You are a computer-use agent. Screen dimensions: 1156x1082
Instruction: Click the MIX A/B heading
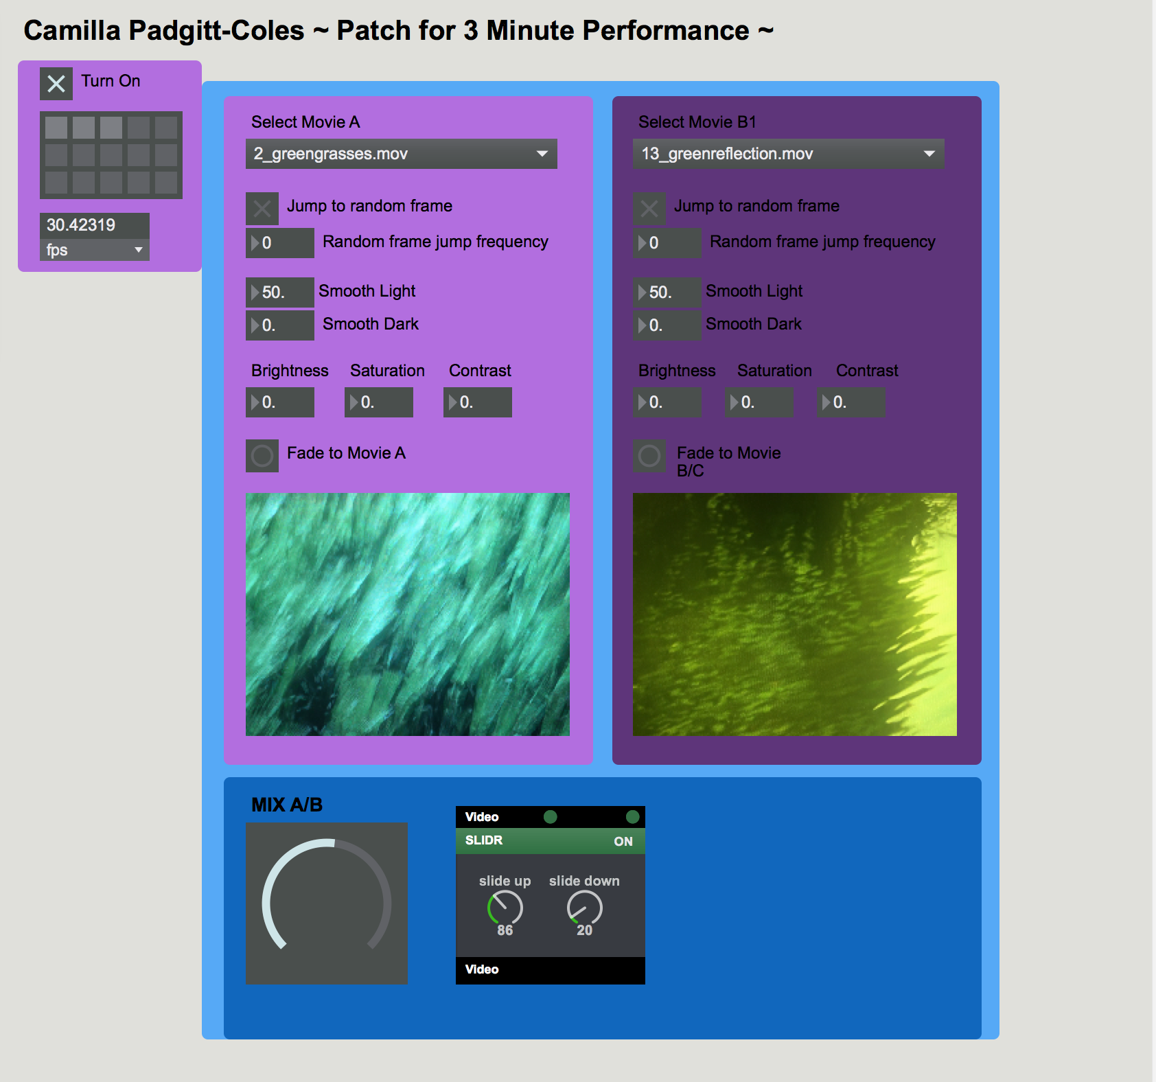(x=287, y=805)
